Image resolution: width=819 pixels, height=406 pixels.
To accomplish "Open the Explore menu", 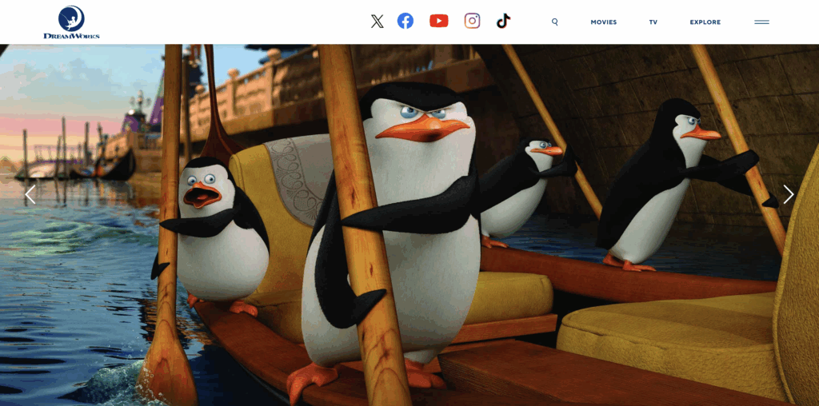I will coord(705,22).
